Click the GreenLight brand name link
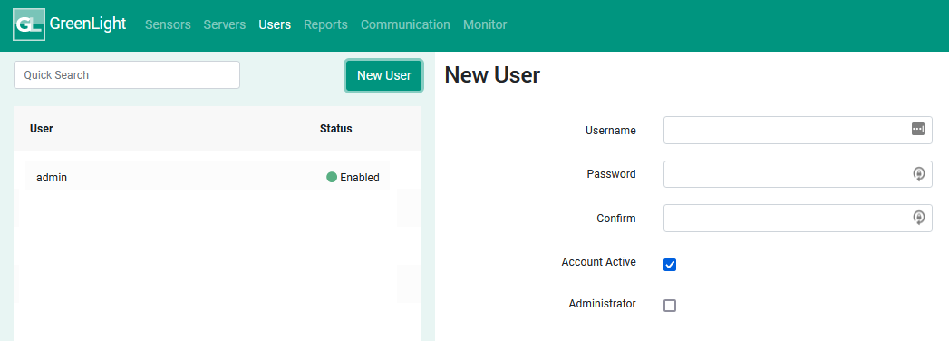This screenshot has height=341, width=949. [x=88, y=24]
